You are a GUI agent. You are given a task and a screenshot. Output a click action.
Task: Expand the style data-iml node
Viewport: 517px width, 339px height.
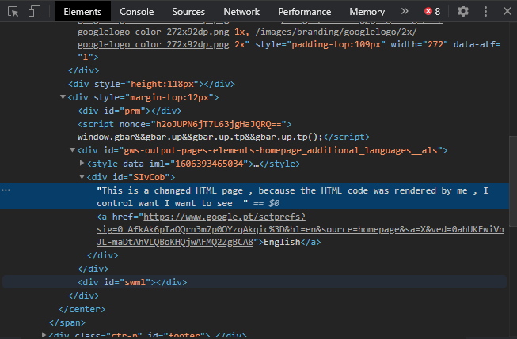(x=82, y=163)
